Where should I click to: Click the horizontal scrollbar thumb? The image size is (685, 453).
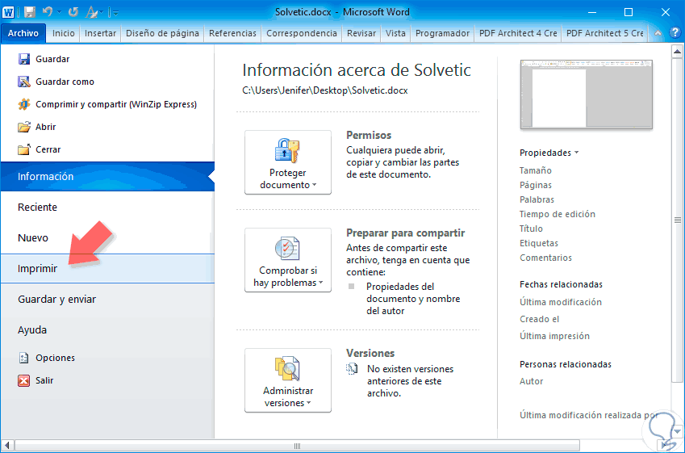(x=297, y=446)
